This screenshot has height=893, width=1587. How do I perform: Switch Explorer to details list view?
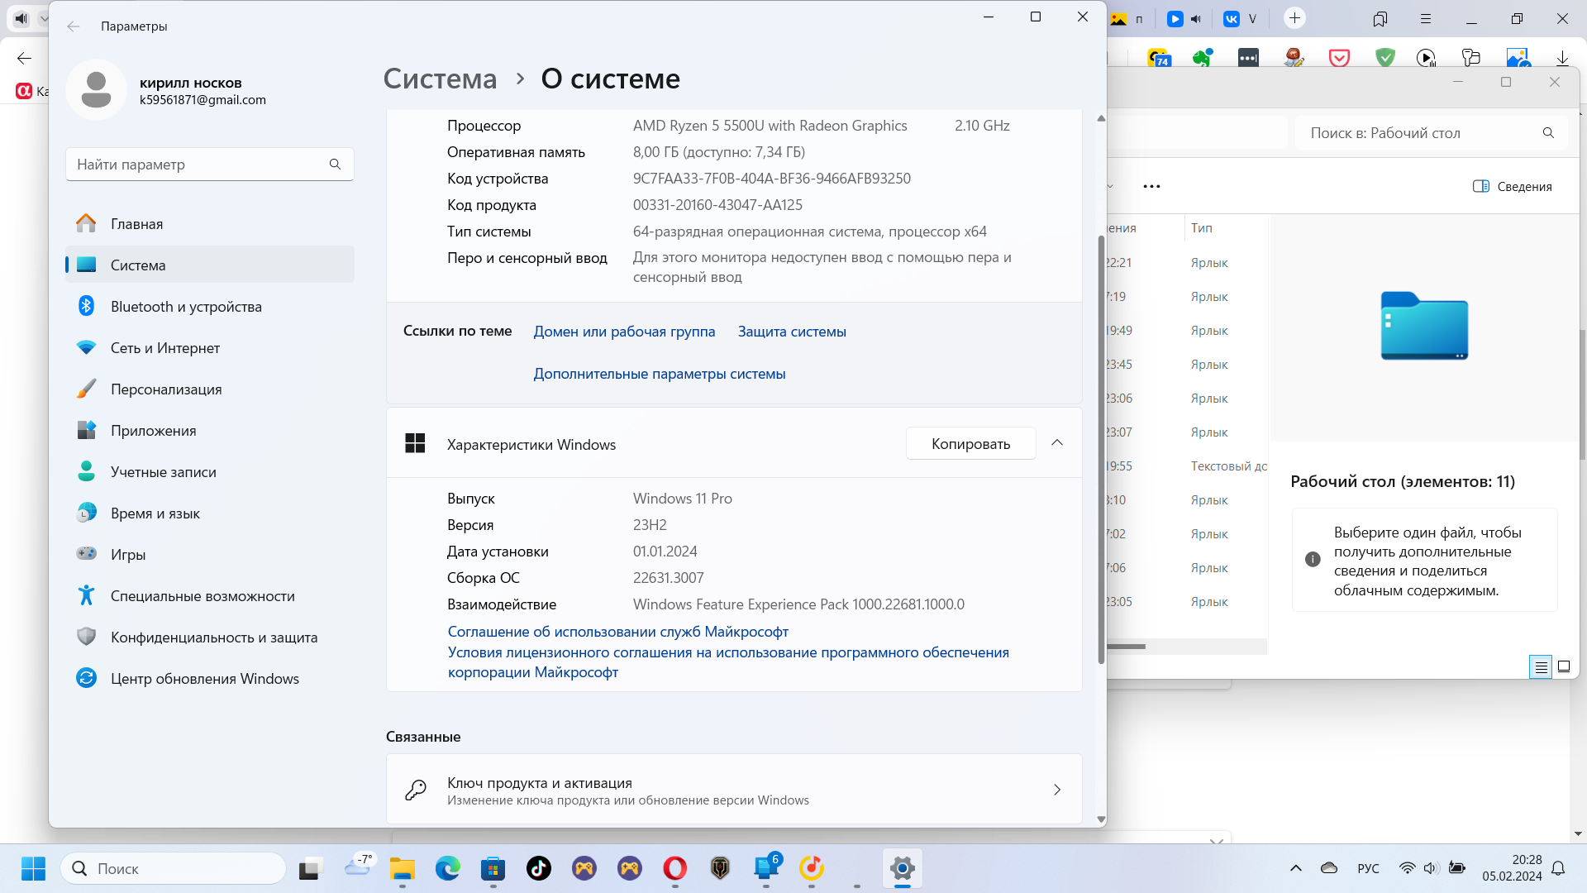point(1541,666)
